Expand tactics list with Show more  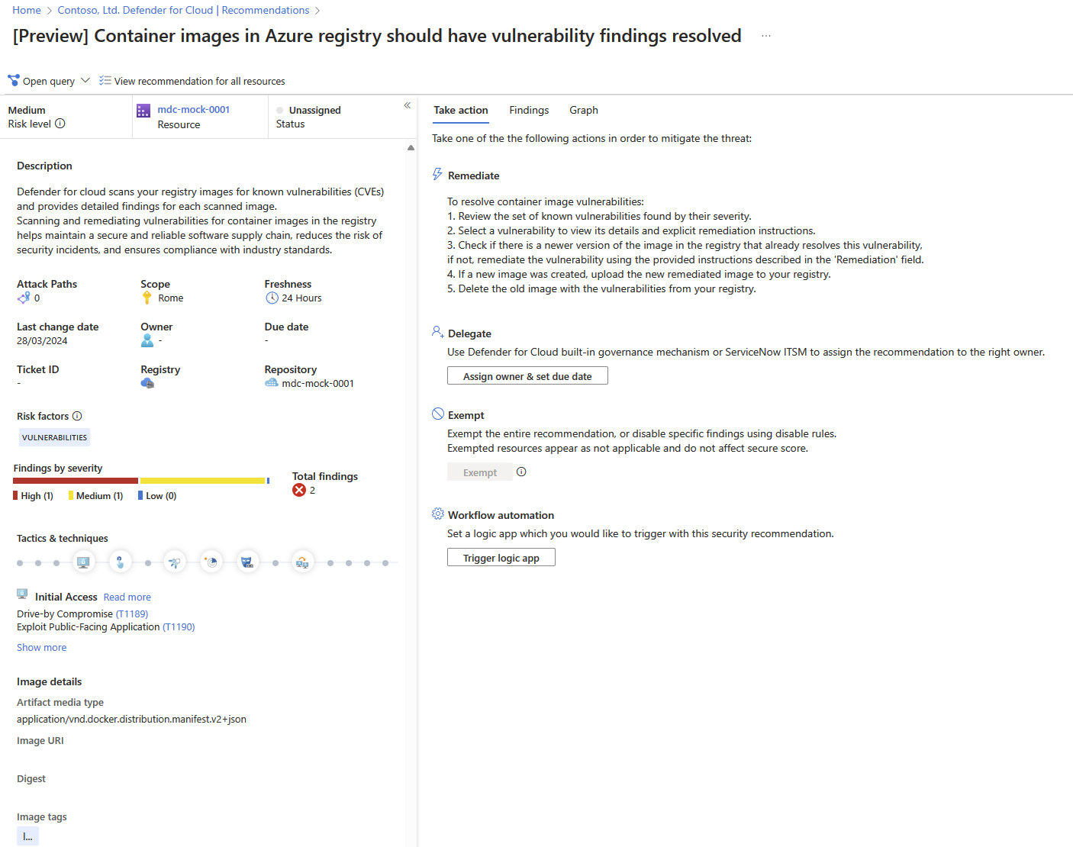(41, 647)
